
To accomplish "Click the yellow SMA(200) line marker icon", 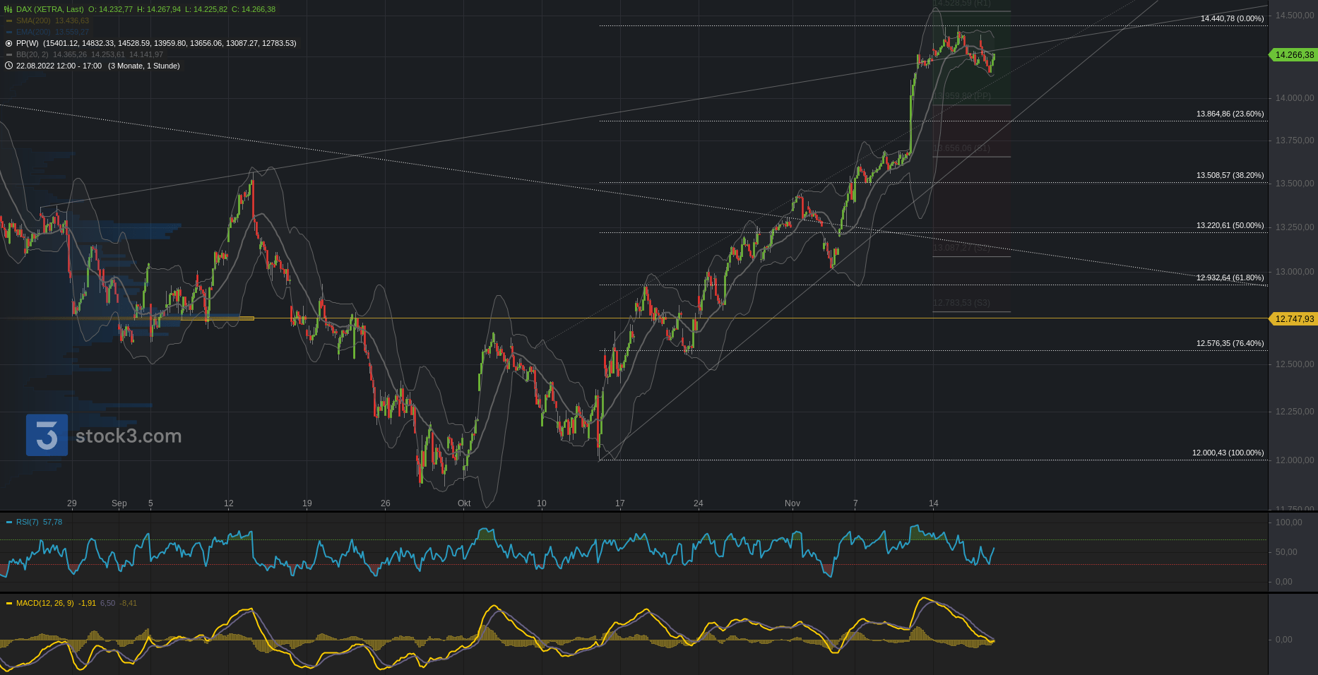I will [9, 21].
